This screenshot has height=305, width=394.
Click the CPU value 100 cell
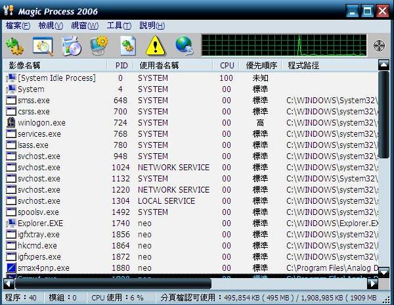click(x=226, y=78)
